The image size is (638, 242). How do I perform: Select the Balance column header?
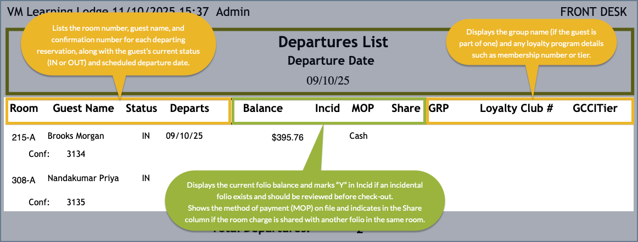click(263, 109)
